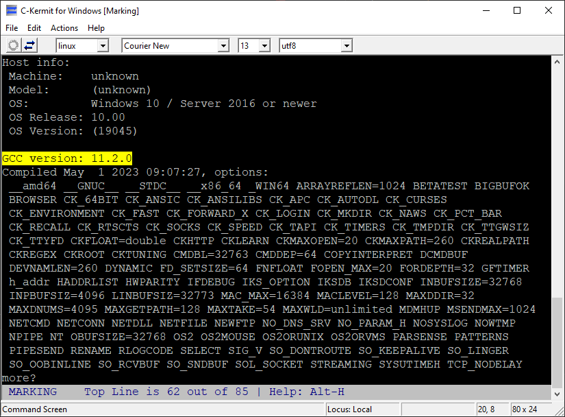
Task: Click the blue arrows connect toolbar icon
Action: pos(29,46)
